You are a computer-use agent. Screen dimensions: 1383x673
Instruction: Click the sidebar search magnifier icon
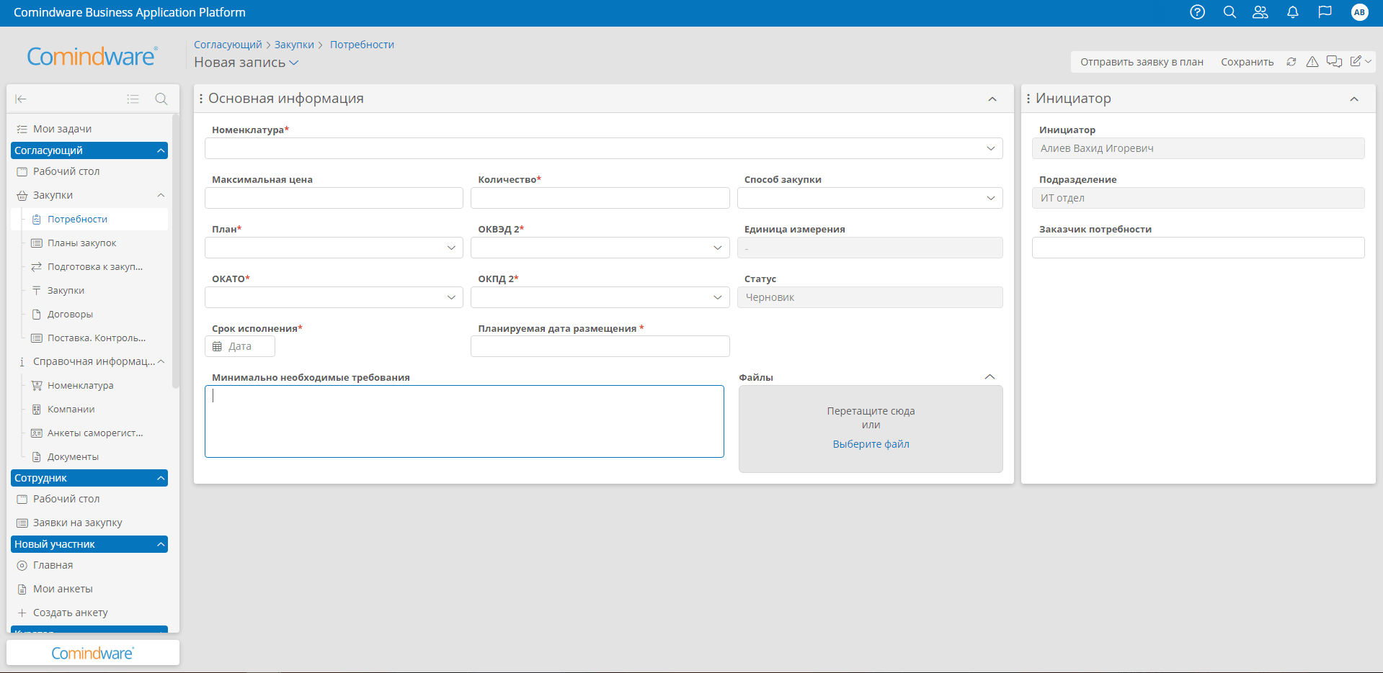[x=161, y=99]
